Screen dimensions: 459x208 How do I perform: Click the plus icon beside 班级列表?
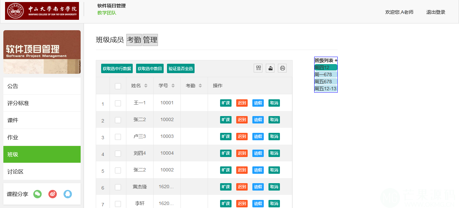click(x=336, y=60)
